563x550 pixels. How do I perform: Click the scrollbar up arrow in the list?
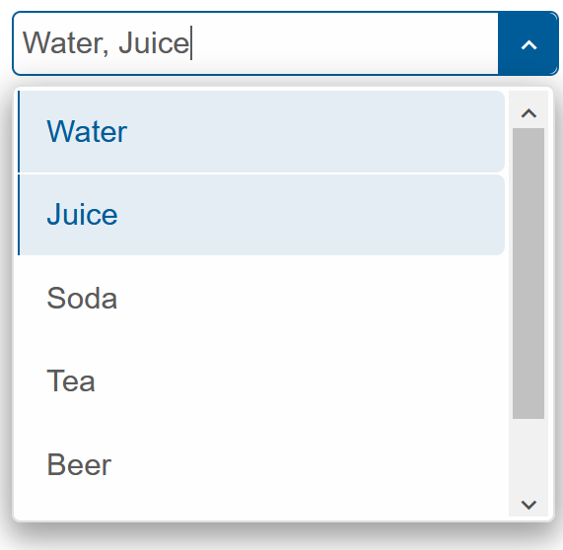point(528,113)
